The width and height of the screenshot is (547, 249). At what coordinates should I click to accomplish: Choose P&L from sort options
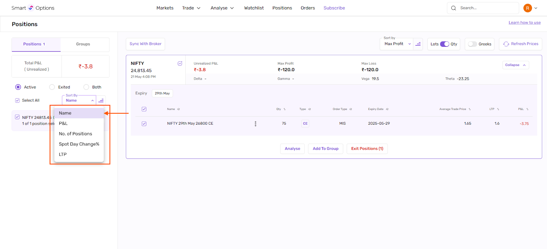point(63,123)
